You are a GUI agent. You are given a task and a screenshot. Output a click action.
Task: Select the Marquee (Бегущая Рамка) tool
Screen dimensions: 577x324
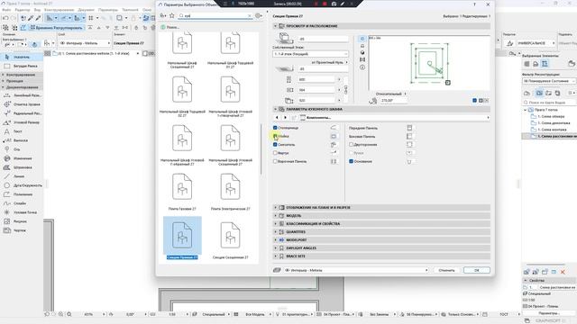[22, 66]
